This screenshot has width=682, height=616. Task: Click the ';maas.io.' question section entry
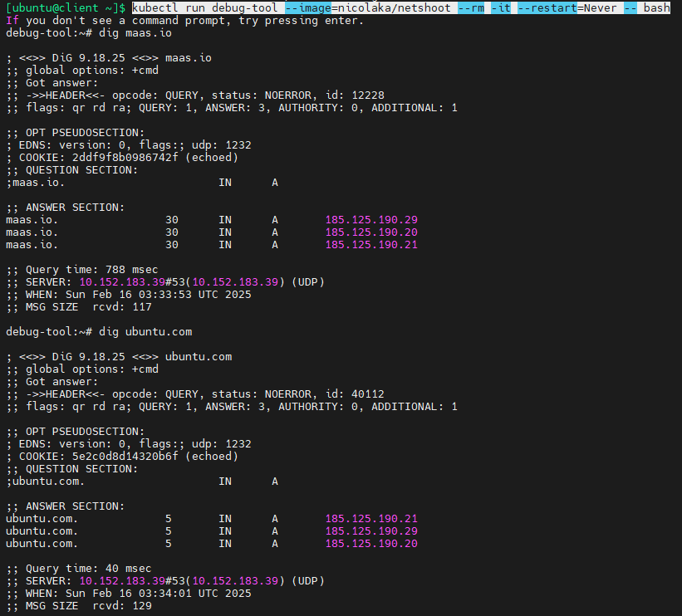(x=36, y=183)
